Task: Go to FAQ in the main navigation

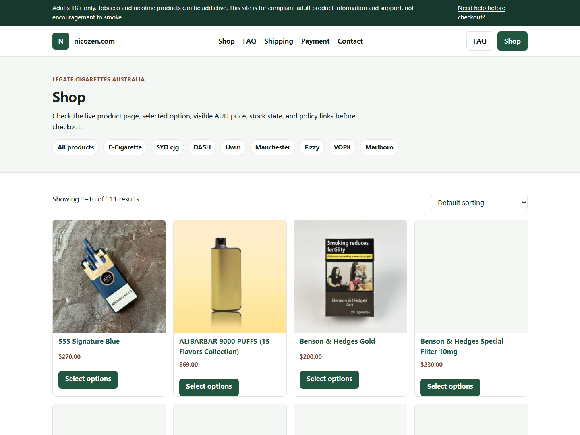Action: (250, 41)
